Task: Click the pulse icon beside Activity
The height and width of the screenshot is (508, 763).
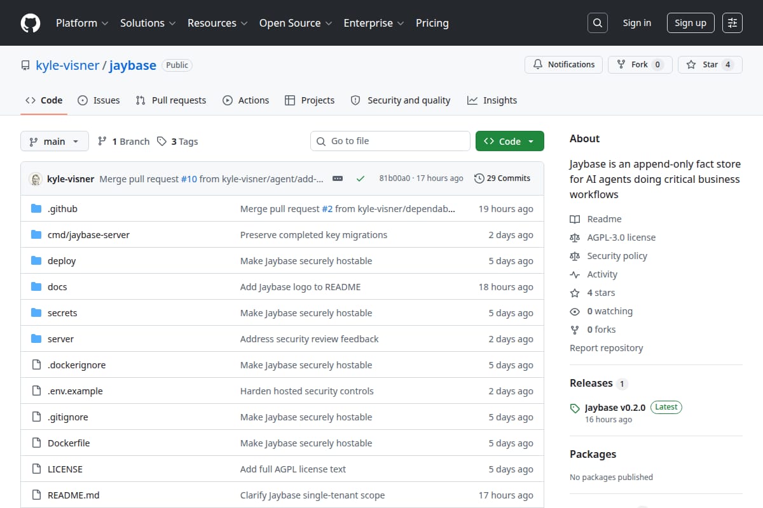Action: tap(575, 274)
